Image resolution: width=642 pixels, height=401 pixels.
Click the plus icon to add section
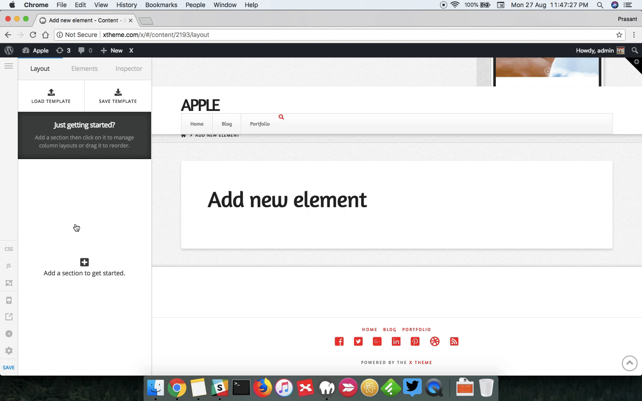pyautogui.click(x=84, y=262)
